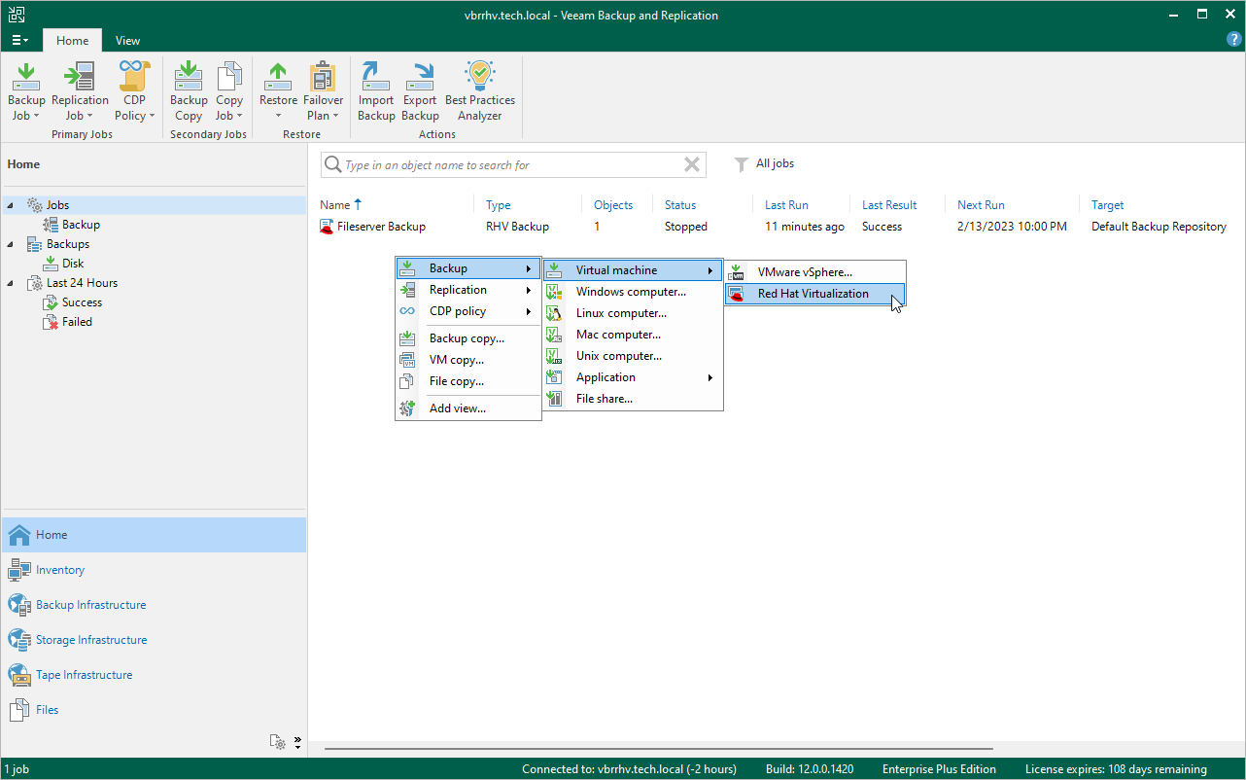This screenshot has height=780, width=1246.
Task: Click the navigation pane options gear icon
Action: pyautogui.click(x=278, y=742)
